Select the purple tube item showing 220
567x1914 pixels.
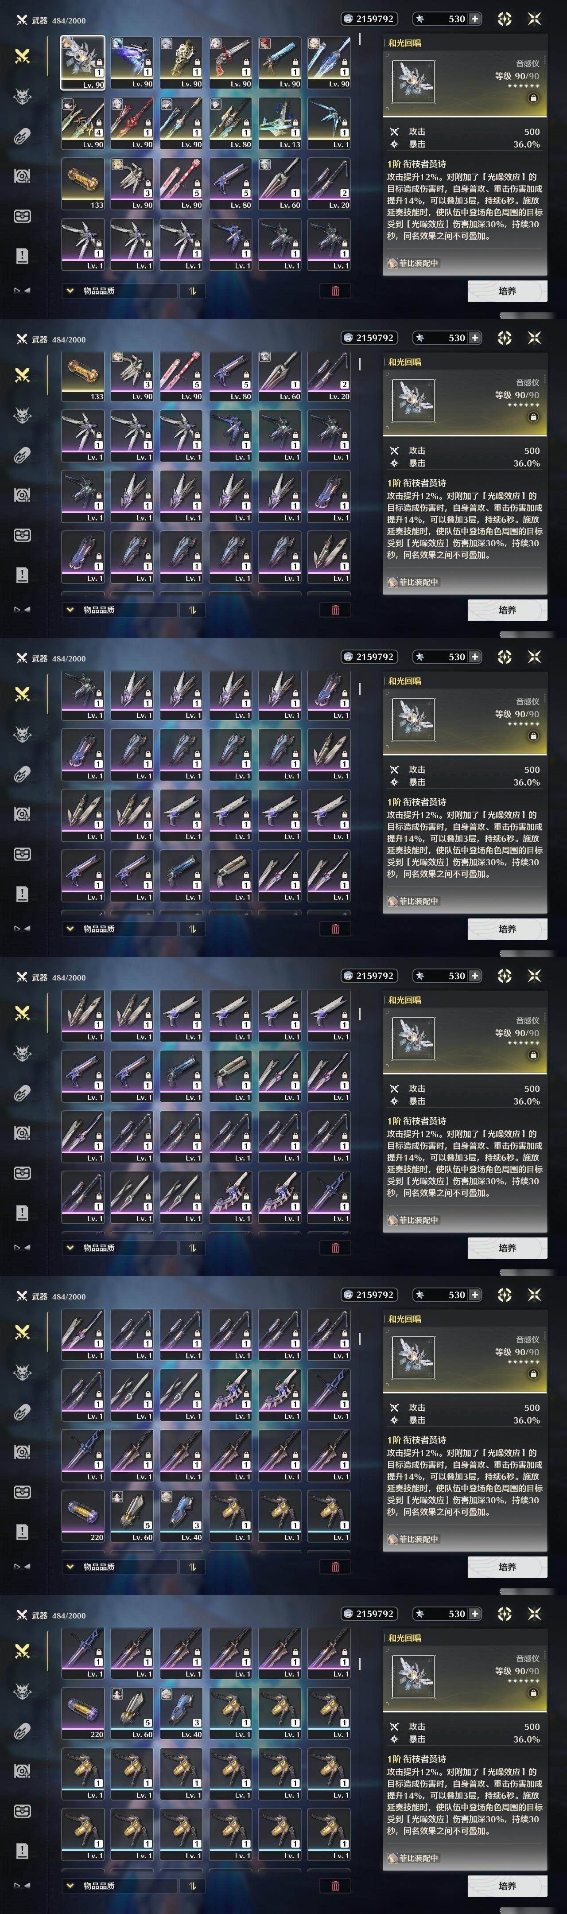point(83,1516)
